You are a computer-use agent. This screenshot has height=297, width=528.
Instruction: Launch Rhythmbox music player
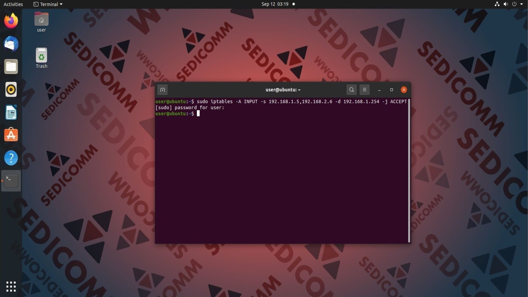click(x=11, y=89)
